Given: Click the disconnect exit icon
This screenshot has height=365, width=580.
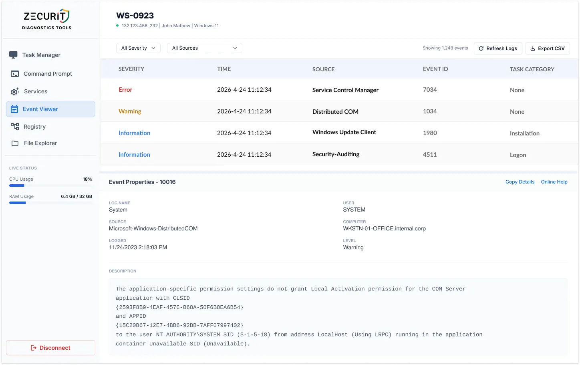Looking at the screenshot, I should [x=33, y=348].
